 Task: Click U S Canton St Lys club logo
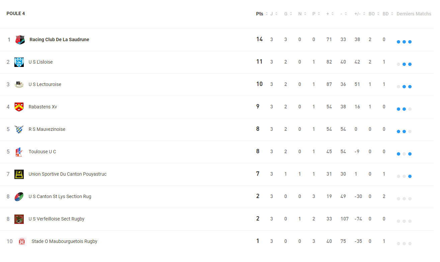tap(19, 197)
